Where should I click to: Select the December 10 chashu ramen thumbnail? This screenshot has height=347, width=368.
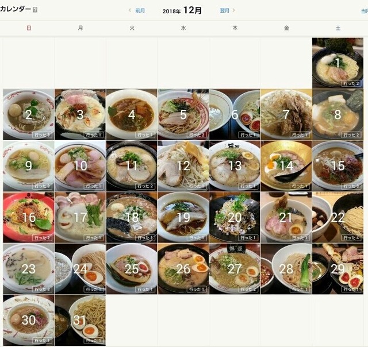click(80, 166)
